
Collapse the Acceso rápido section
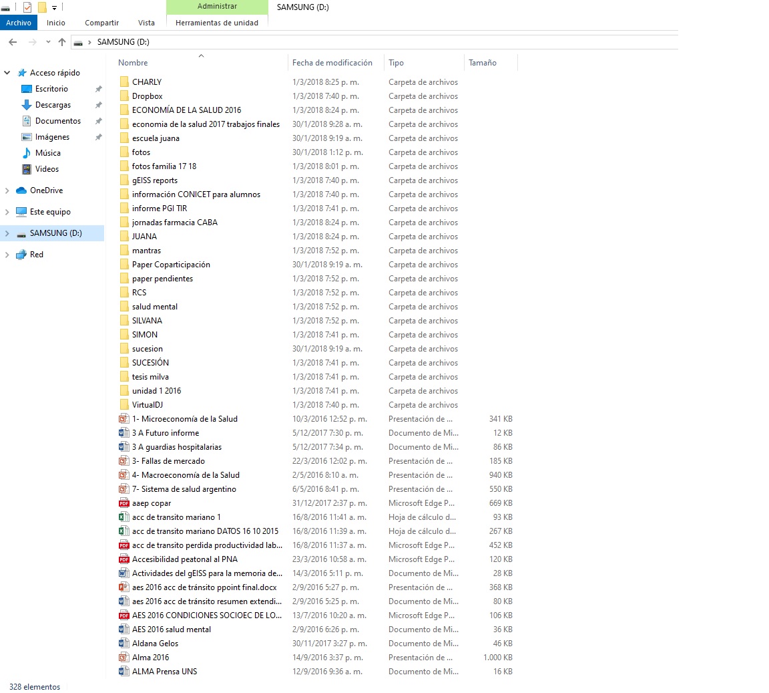(x=7, y=73)
